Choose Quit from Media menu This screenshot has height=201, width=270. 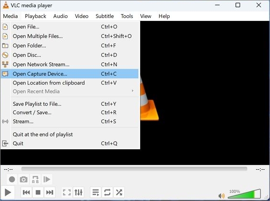click(x=69, y=144)
